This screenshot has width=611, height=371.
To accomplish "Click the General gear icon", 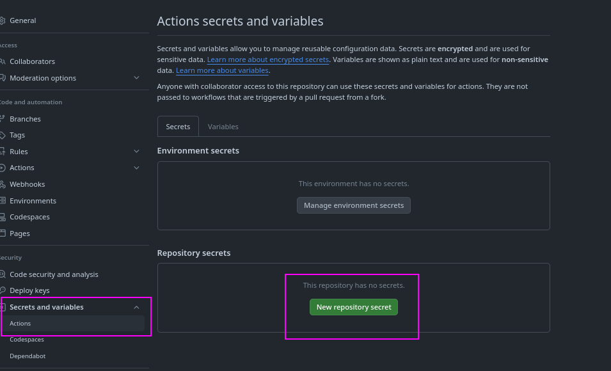I will tap(2, 20).
